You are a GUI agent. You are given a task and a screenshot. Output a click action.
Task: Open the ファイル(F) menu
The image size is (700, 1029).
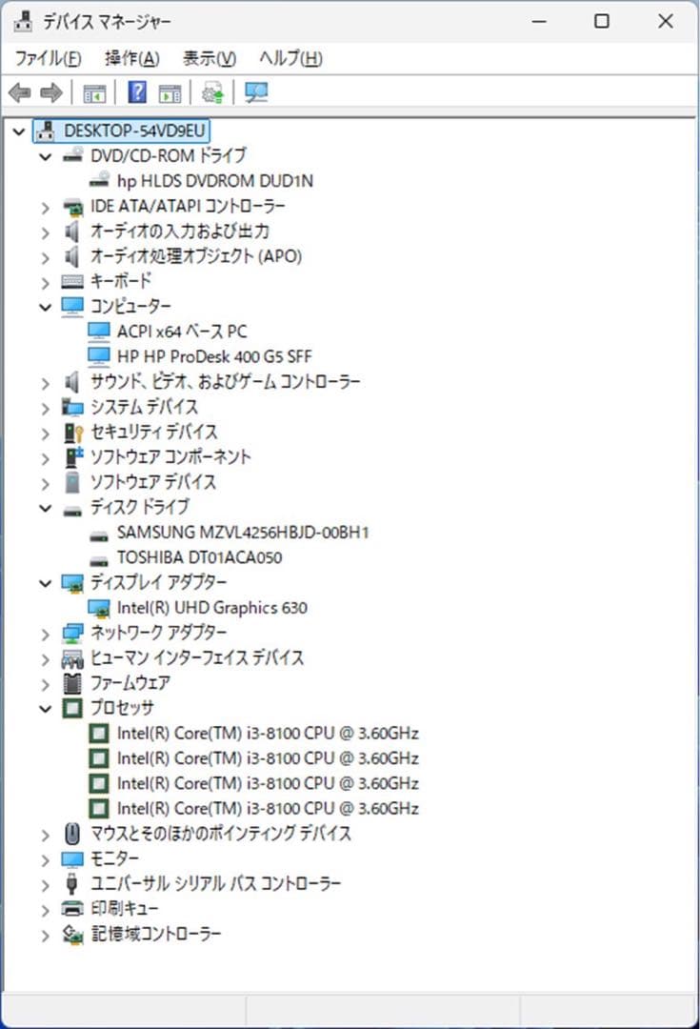(49, 58)
